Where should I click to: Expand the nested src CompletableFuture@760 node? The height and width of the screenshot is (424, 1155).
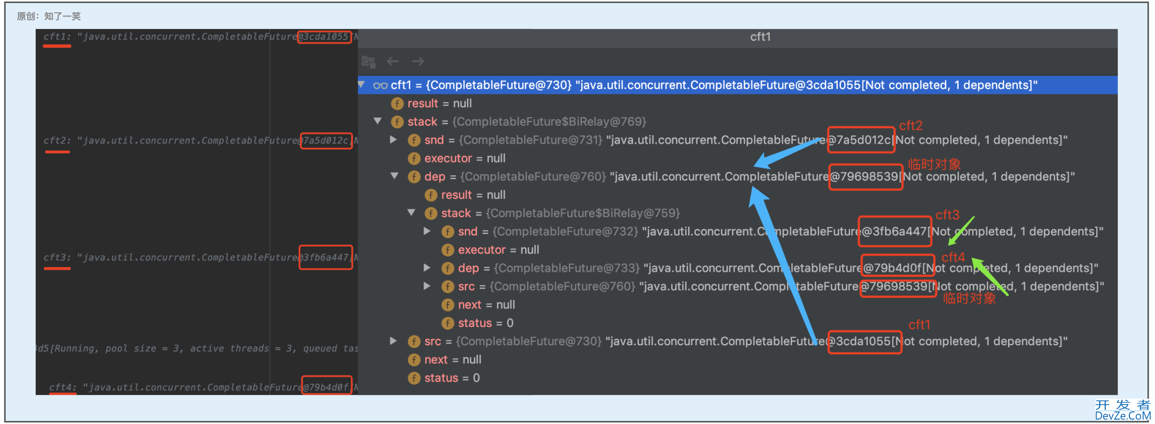[427, 286]
